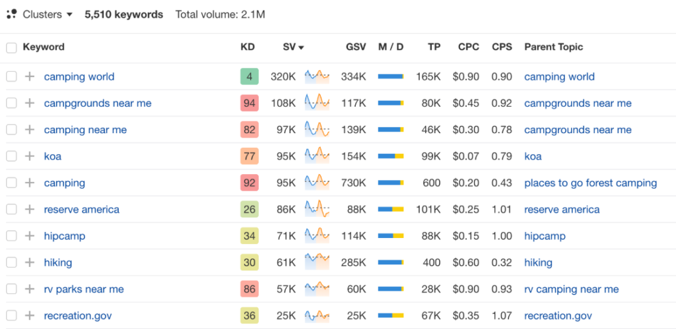Image resolution: width=676 pixels, height=329 pixels.
Task: Click the CPS column header
Action: pos(502,47)
